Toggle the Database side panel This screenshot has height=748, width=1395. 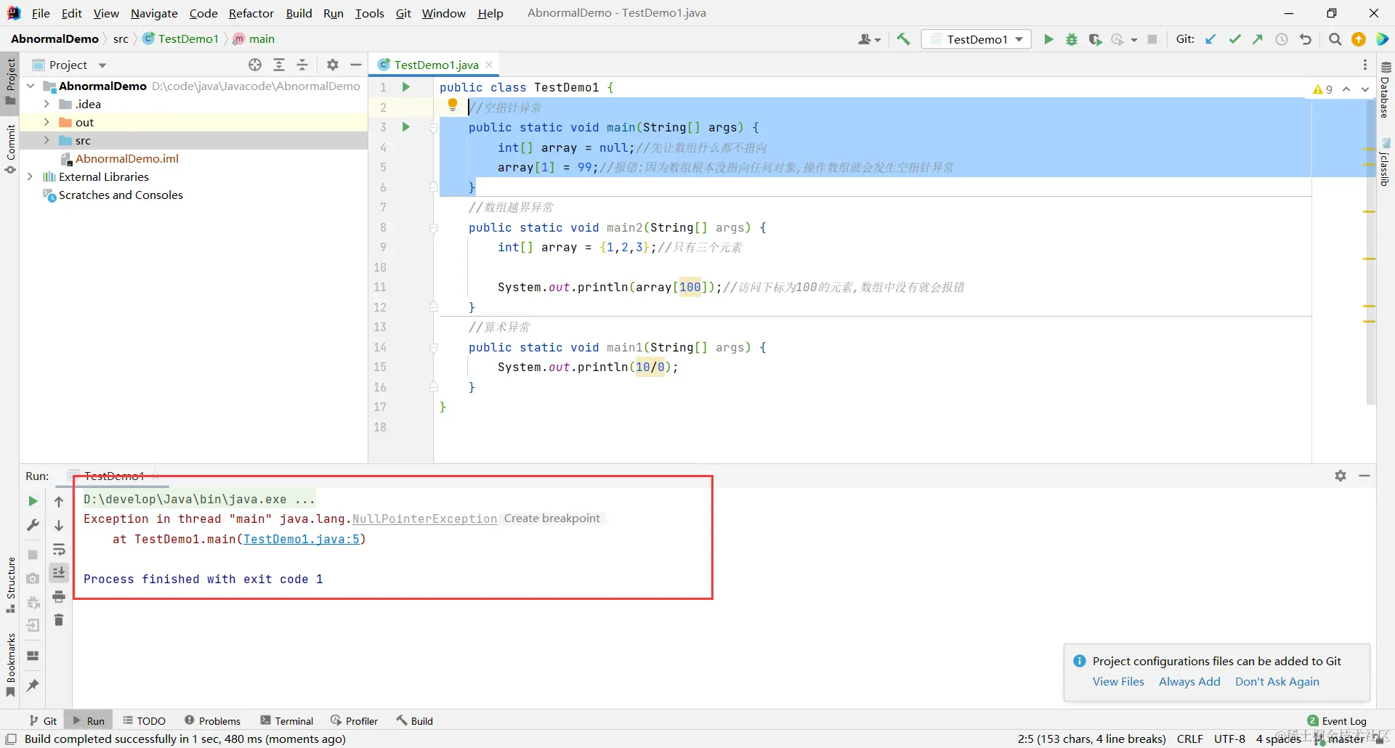[x=1385, y=89]
